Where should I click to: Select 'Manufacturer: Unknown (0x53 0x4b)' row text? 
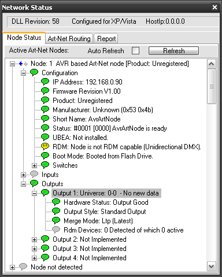point(103,110)
